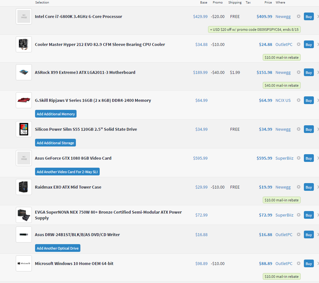Buy the Asus GeForce GTX 1080
This screenshot has width=319, height=283.
tap(309, 158)
